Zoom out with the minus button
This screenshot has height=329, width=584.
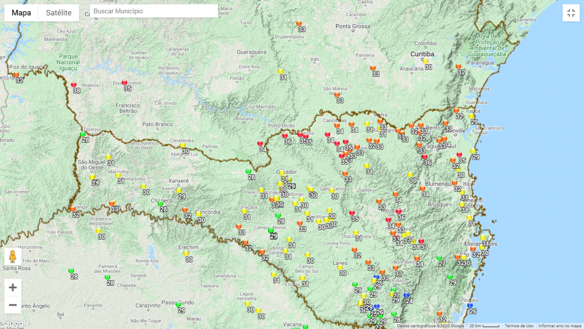13,305
